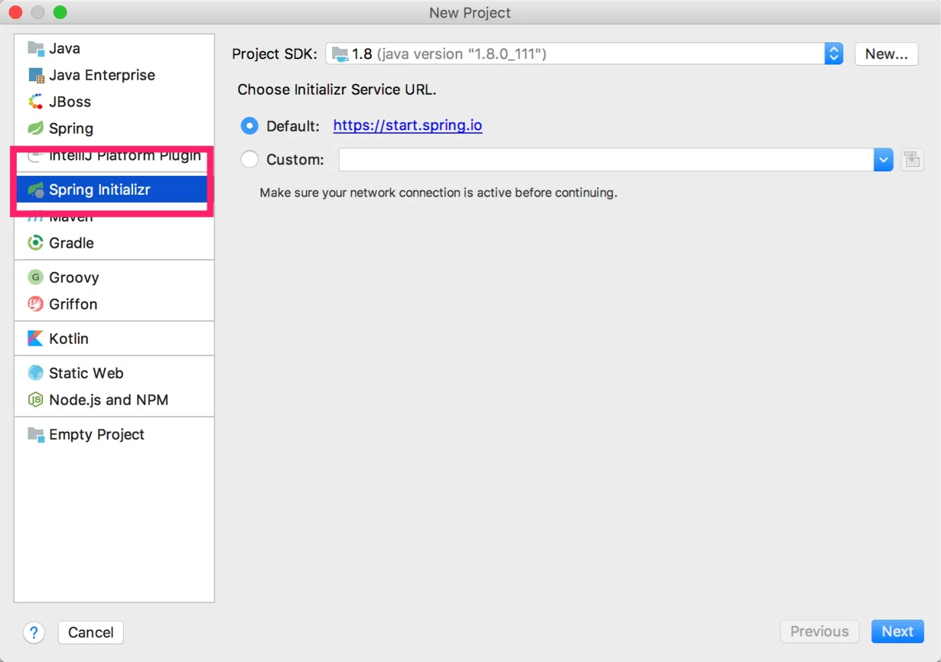This screenshot has width=941, height=662.
Task: Open the https://start.spring.io link
Action: click(407, 126)
